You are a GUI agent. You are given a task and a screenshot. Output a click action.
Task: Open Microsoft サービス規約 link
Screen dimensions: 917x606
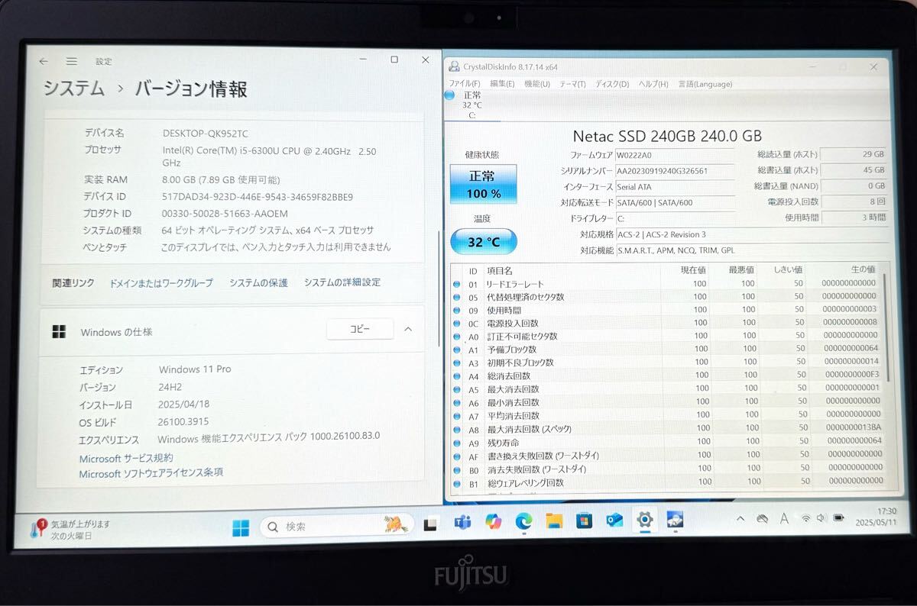126,459
